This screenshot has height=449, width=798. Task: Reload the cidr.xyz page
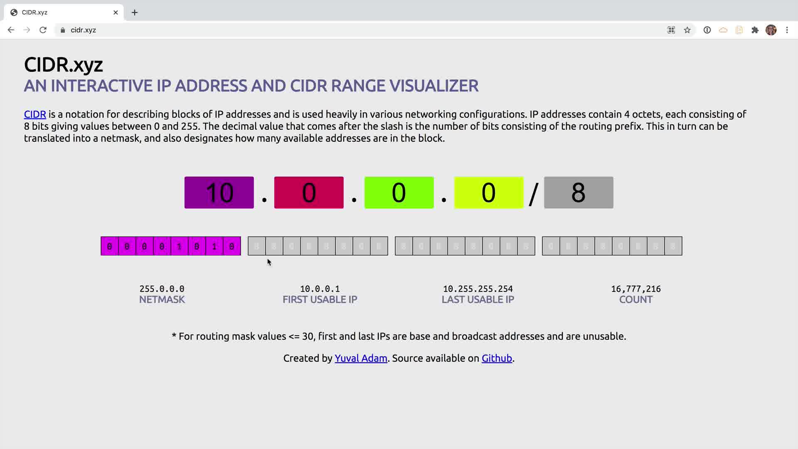click(43, 30)
